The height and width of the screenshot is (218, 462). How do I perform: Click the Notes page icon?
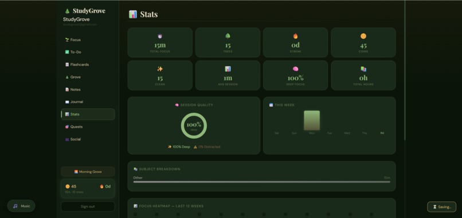click(67, 89)
